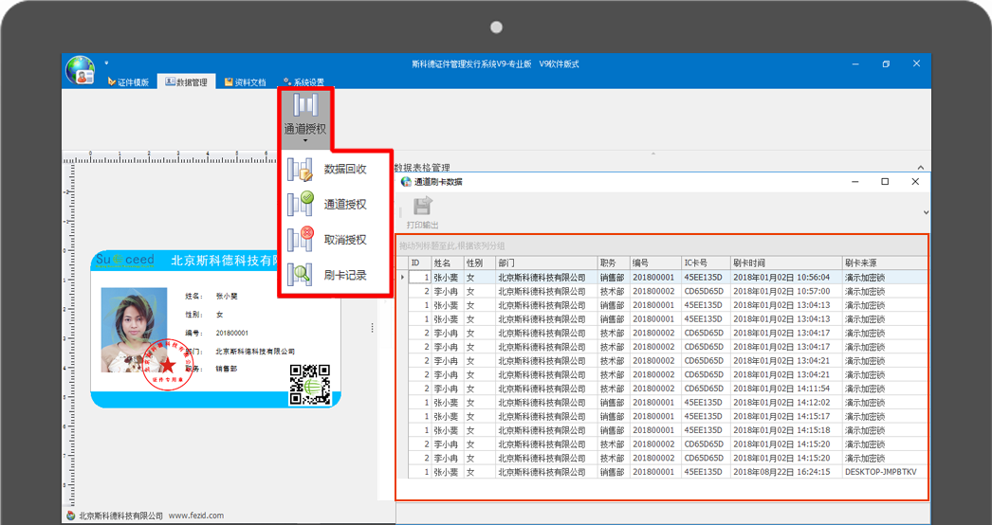Expand the toolbar overflow chevron in 通道刷卡数据 dialog
The height and width of the screenshot is (525, 992).
pos(926,212)
